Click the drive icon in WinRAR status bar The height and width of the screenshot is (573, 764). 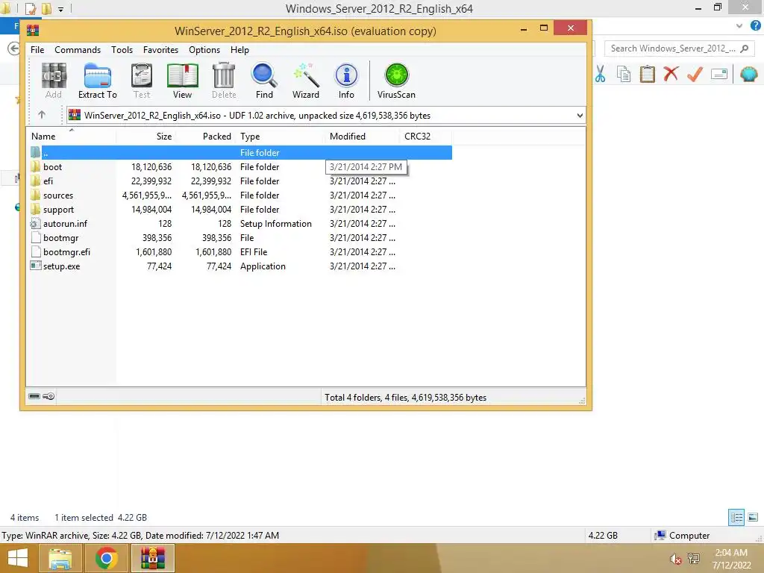[34, 396]
